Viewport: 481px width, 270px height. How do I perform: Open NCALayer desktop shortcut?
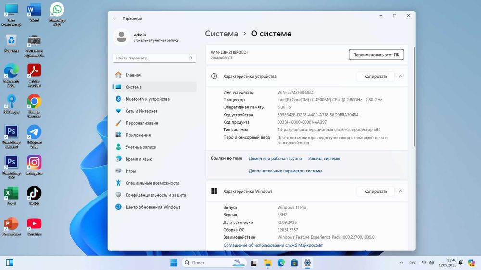coord(11,104)
